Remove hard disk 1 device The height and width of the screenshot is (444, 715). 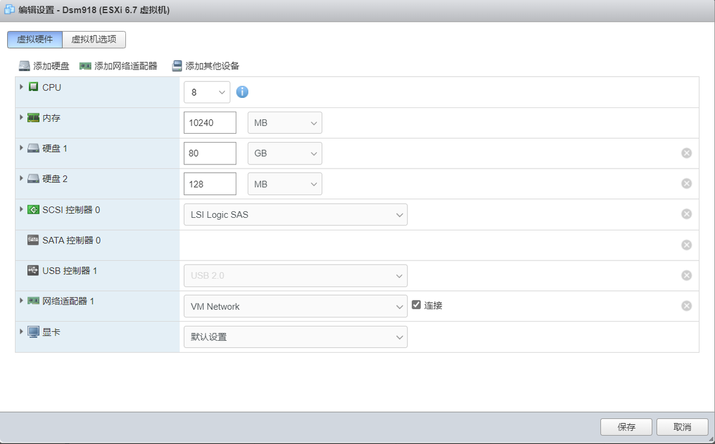(686, 153)
